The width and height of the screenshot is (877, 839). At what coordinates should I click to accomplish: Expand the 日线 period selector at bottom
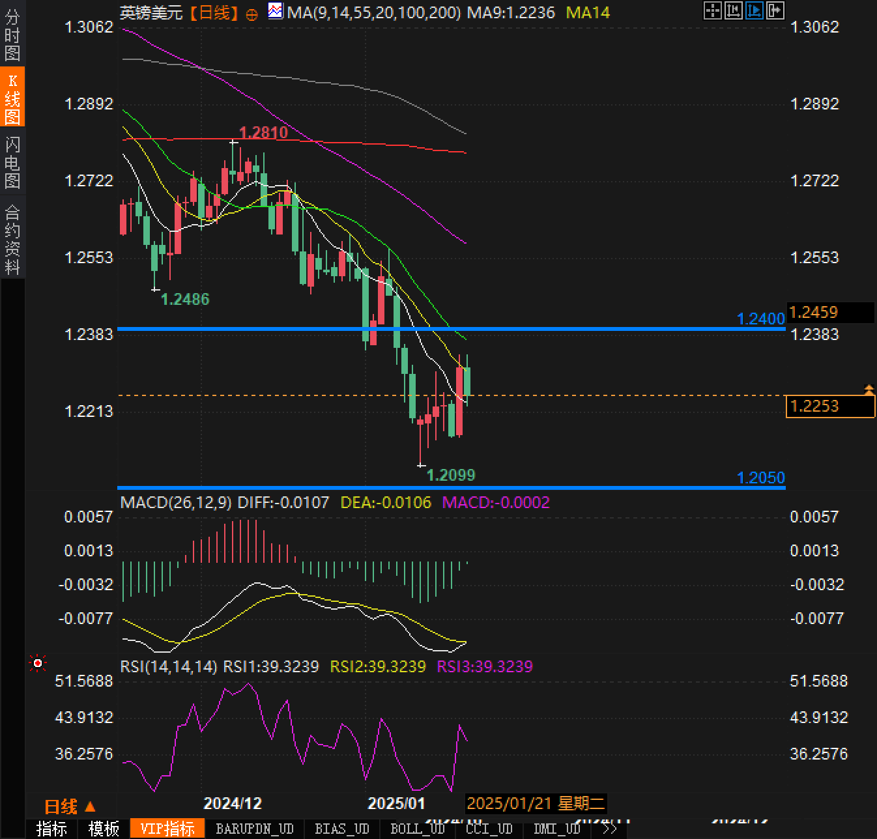tap(70, 807)
